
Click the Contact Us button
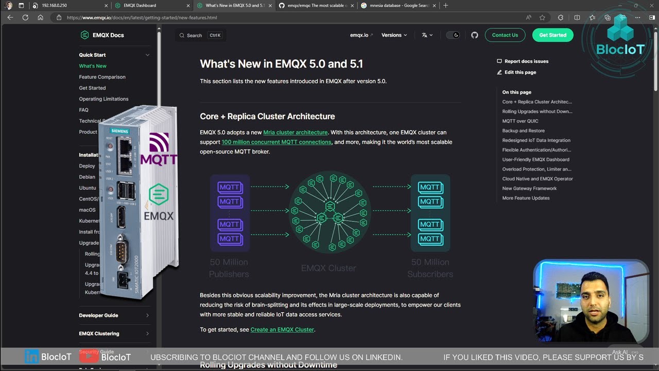pyautogui.click(x=505, y=35)
